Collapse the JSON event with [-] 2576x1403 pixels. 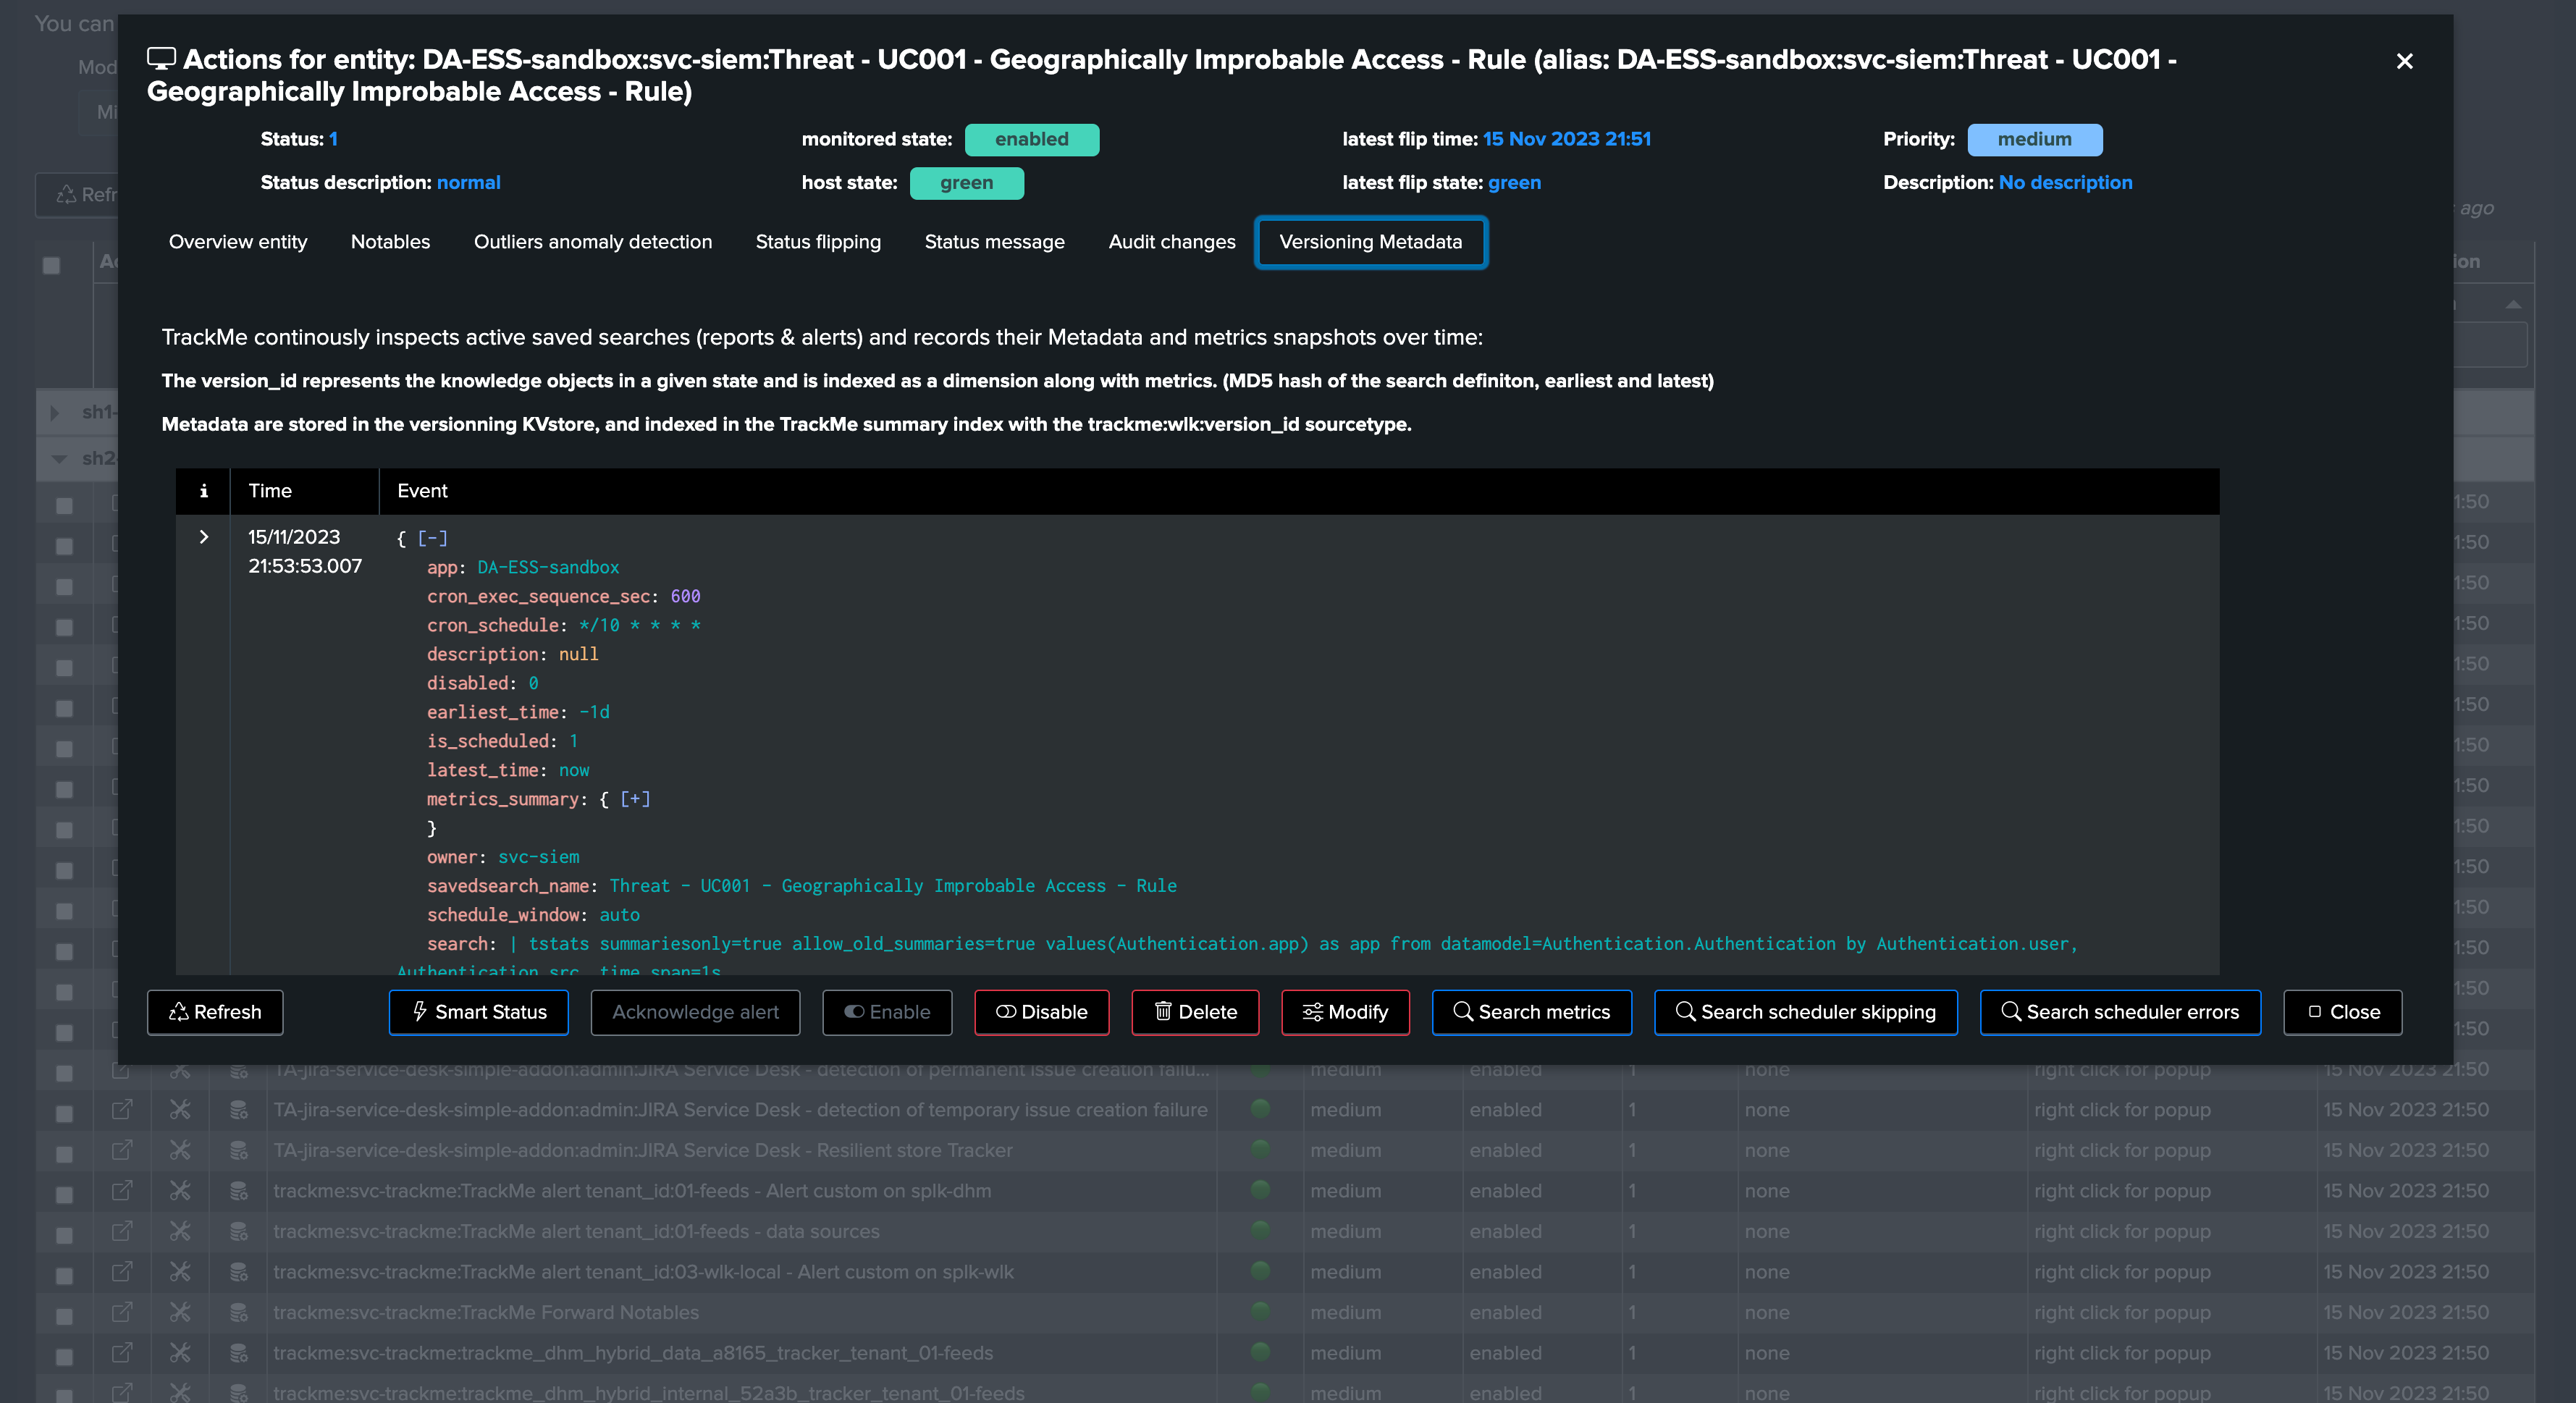tap(432, 538)
